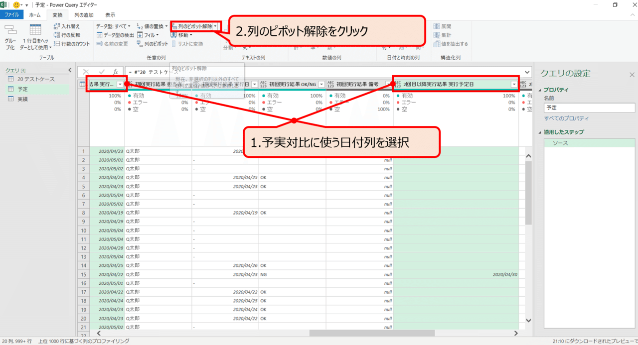Click the formula bar cancel X icon

coord(86,72)
